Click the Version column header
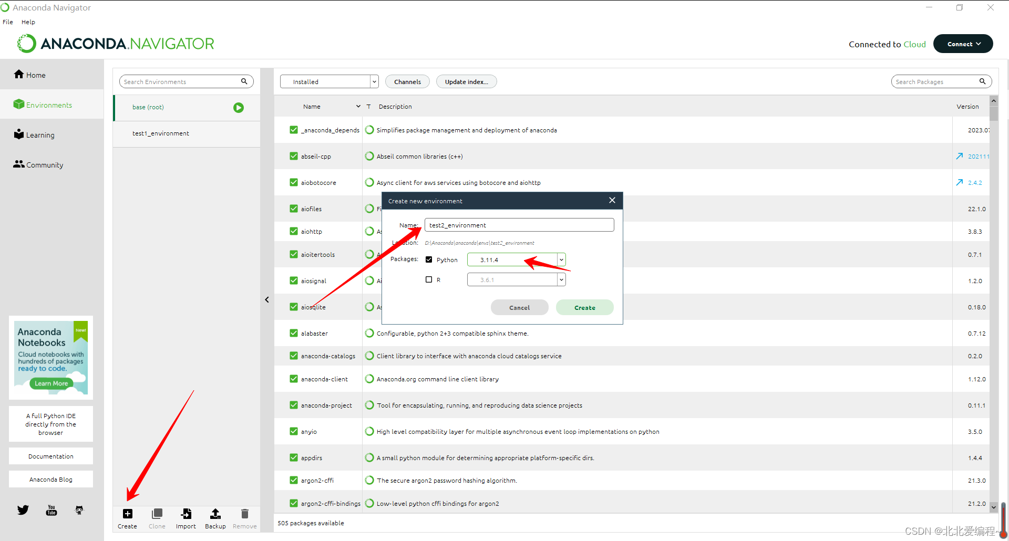The width and height of the screenshot is (1009, 541). click(967, 107)
